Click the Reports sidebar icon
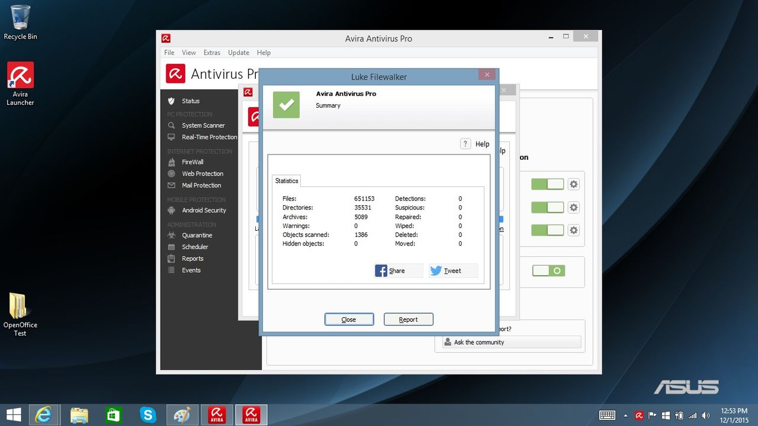This screenshot has width=758, height=426. point(171,259)
